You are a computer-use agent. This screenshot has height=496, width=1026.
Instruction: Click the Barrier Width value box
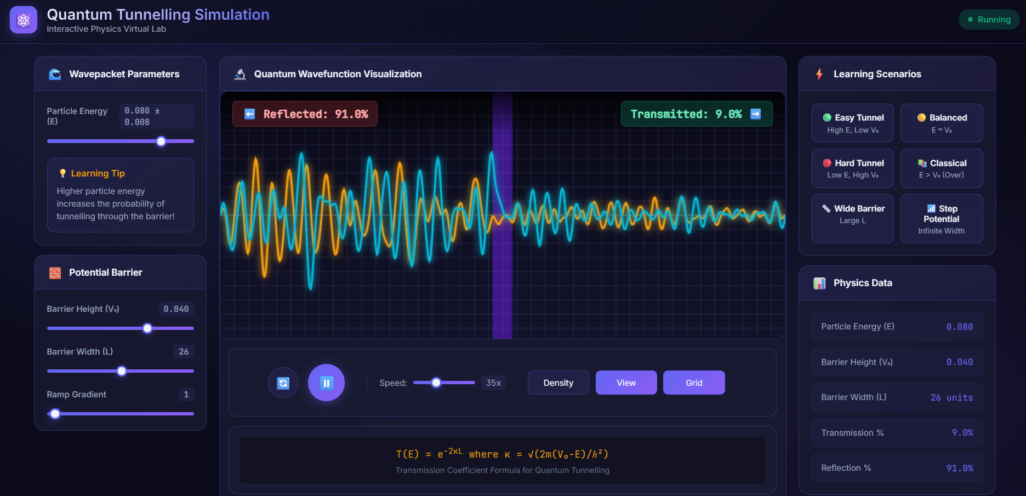(x=184, y=352)
